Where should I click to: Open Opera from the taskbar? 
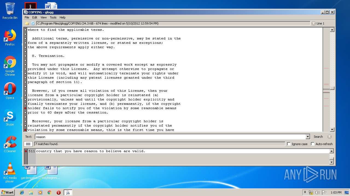pyautogui.click(x=59, y=192)
